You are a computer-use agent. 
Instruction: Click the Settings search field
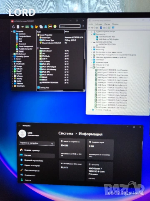click(37, 143)
